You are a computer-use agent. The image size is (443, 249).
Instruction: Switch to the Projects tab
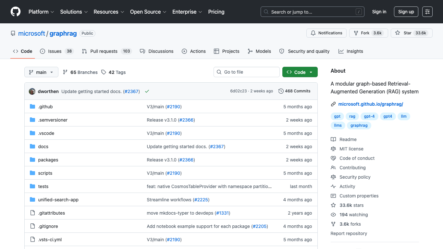click(227, 51)
